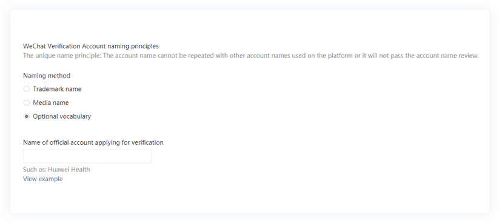Open the View example link
Viewport: 499px width, 223px height.
pyautogui.click(x=43, y=179)
